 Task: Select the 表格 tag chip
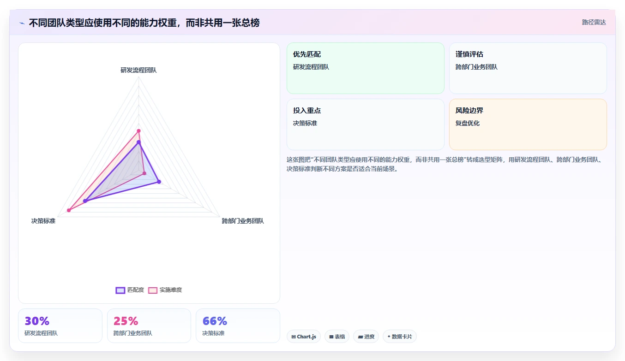pyautogui.click(x=337, y=337)
